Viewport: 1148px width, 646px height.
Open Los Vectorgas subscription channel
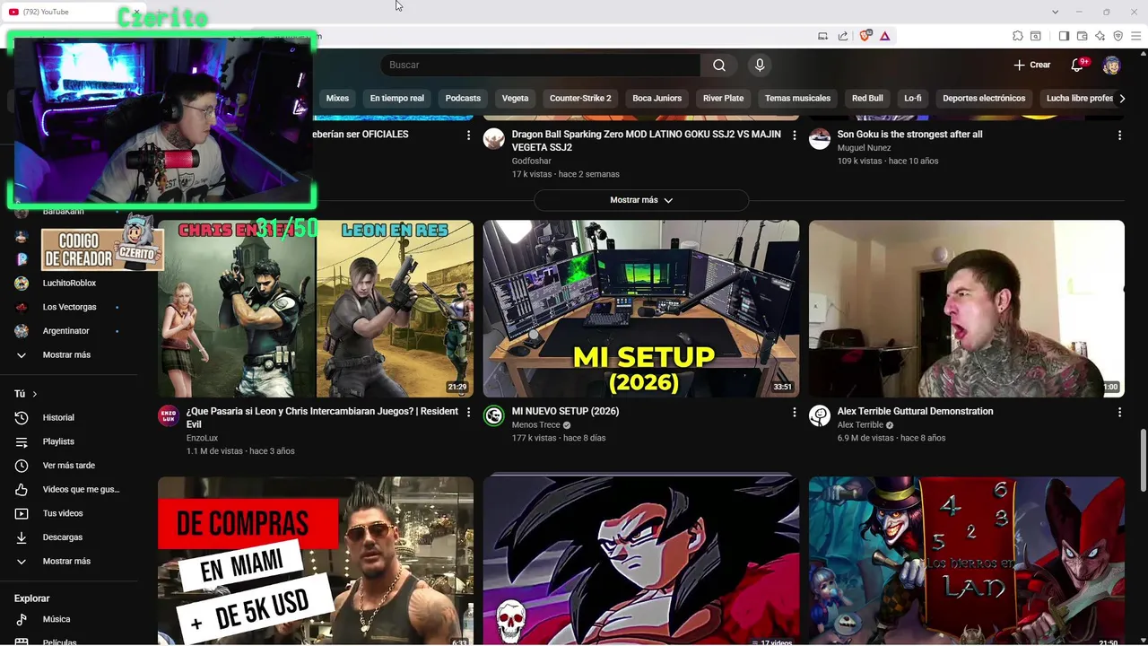69,307
